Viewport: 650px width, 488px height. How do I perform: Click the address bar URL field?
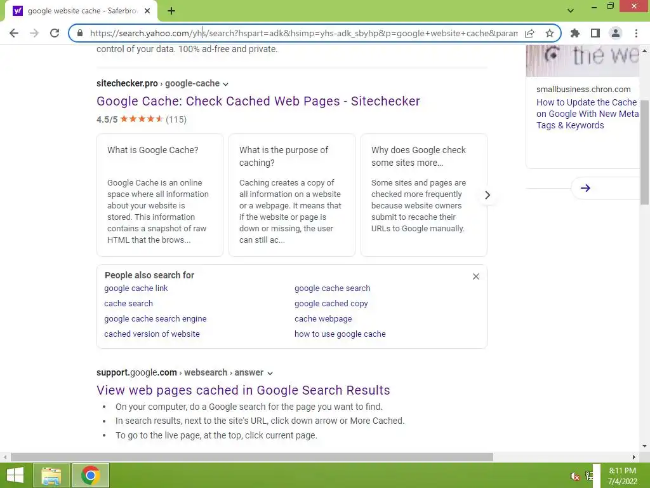303,33
